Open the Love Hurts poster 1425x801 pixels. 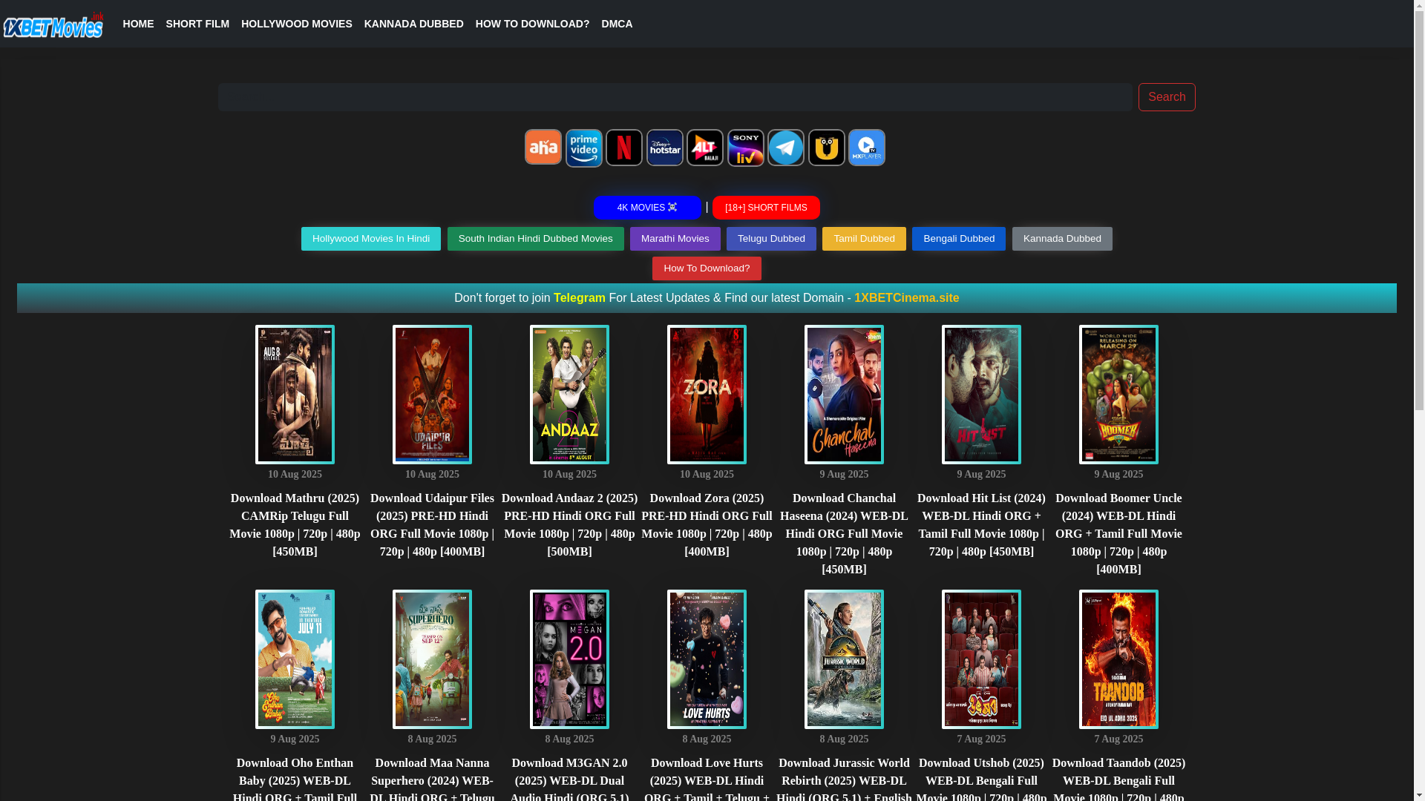[707, 659]
